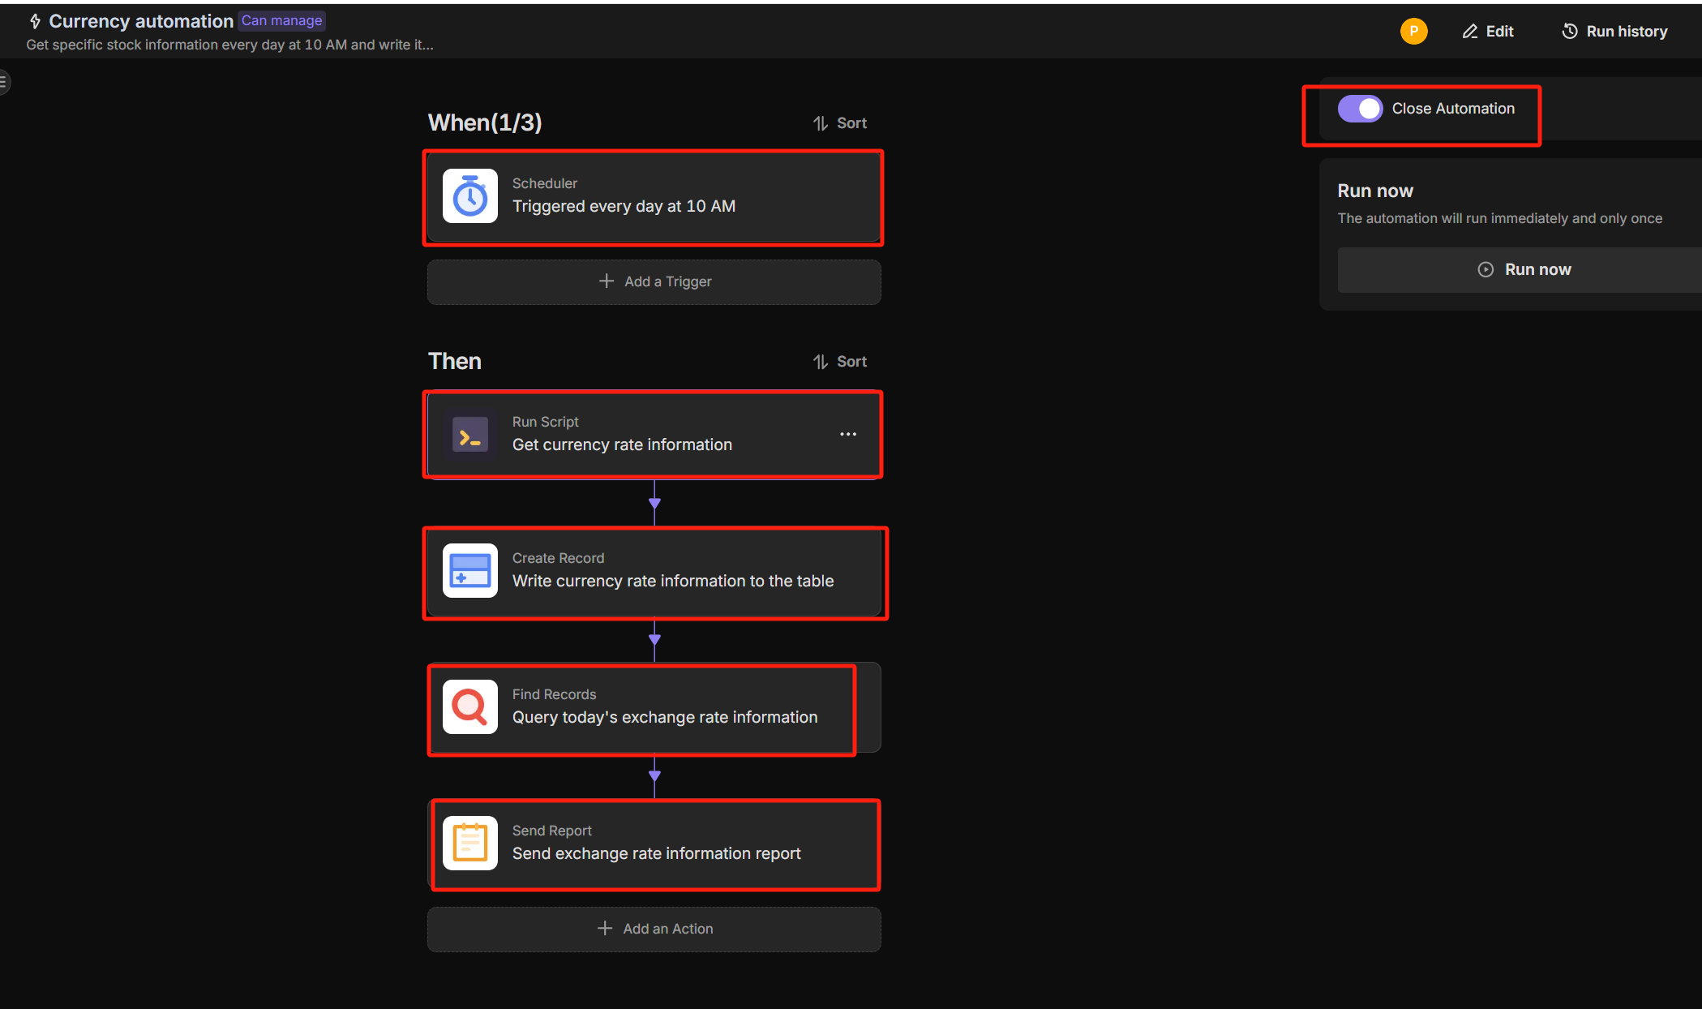Open the Run history page

(1614, 32)
